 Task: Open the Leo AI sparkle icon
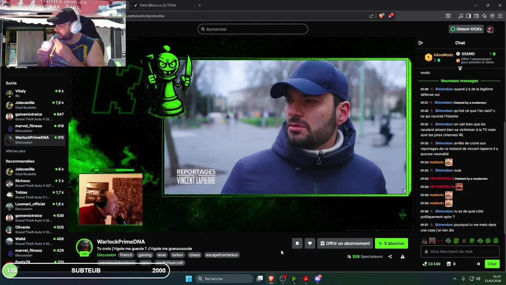tap(484, 16)
